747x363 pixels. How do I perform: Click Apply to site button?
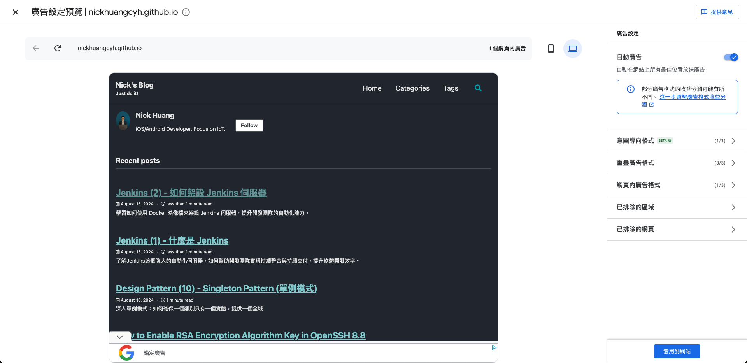point(677,351)
